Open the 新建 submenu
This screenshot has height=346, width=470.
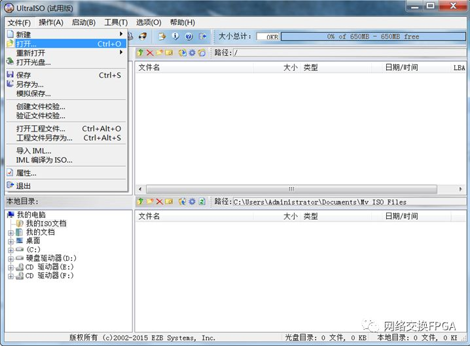pos(66,34)
